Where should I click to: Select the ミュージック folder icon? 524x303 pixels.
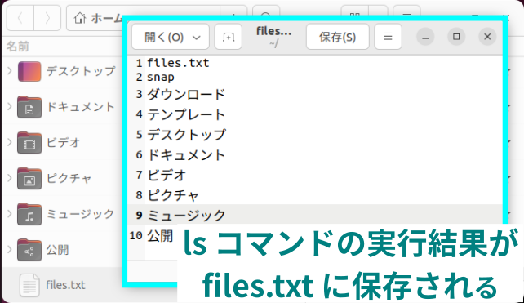29,214
